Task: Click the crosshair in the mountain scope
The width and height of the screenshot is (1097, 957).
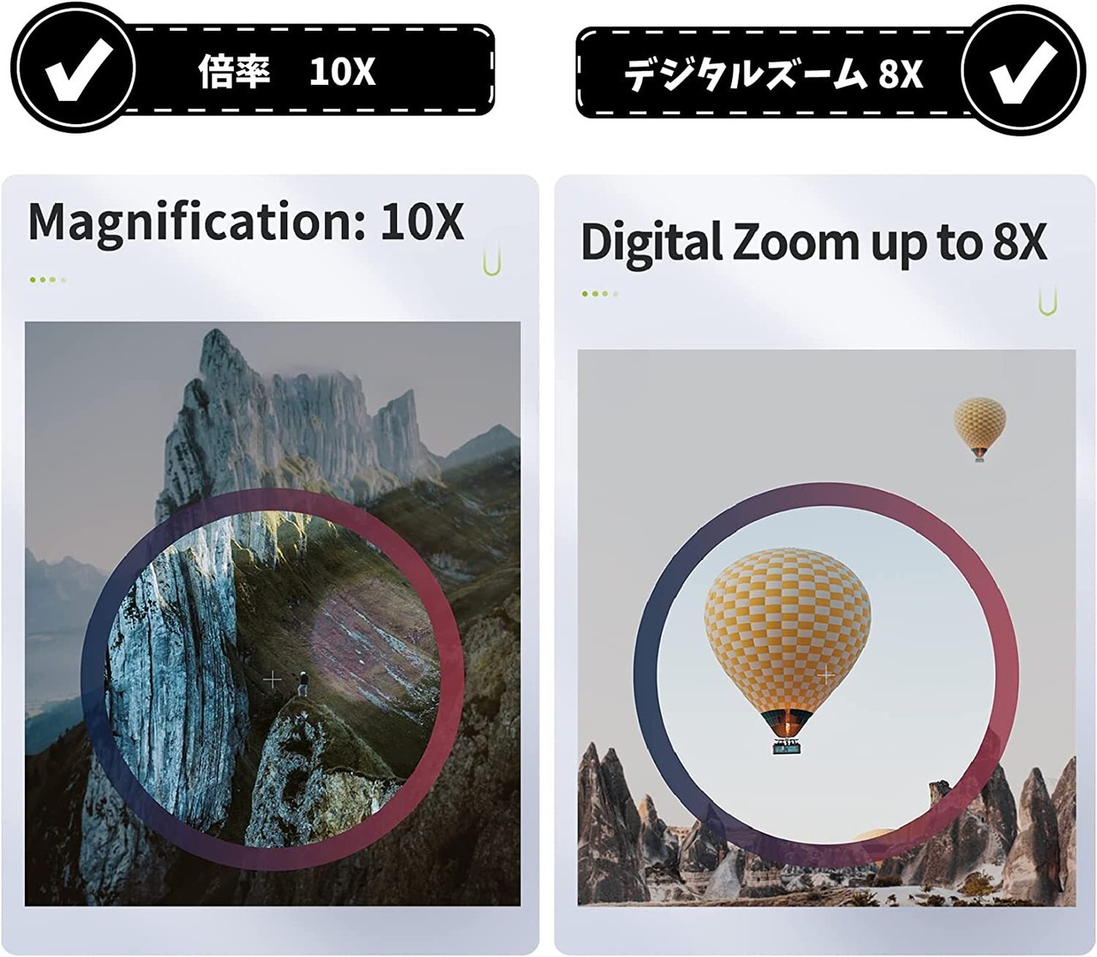Action: tap(272, 679)
